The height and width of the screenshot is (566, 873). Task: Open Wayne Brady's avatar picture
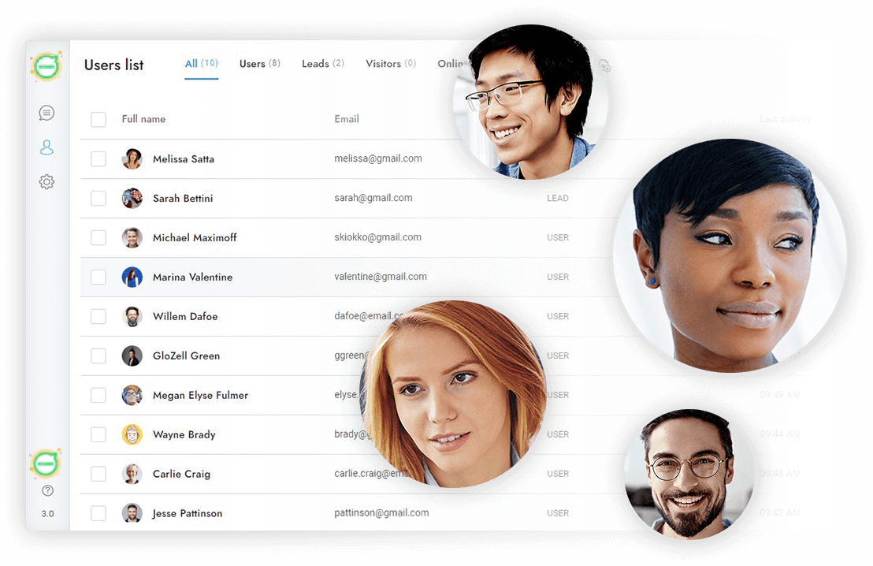pos(132,434)
